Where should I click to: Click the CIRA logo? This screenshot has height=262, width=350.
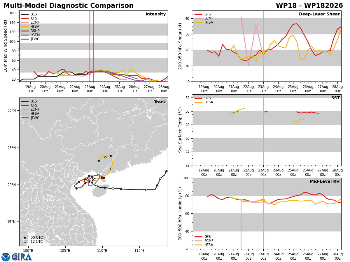pyautogui.click(x=22, y=257)
